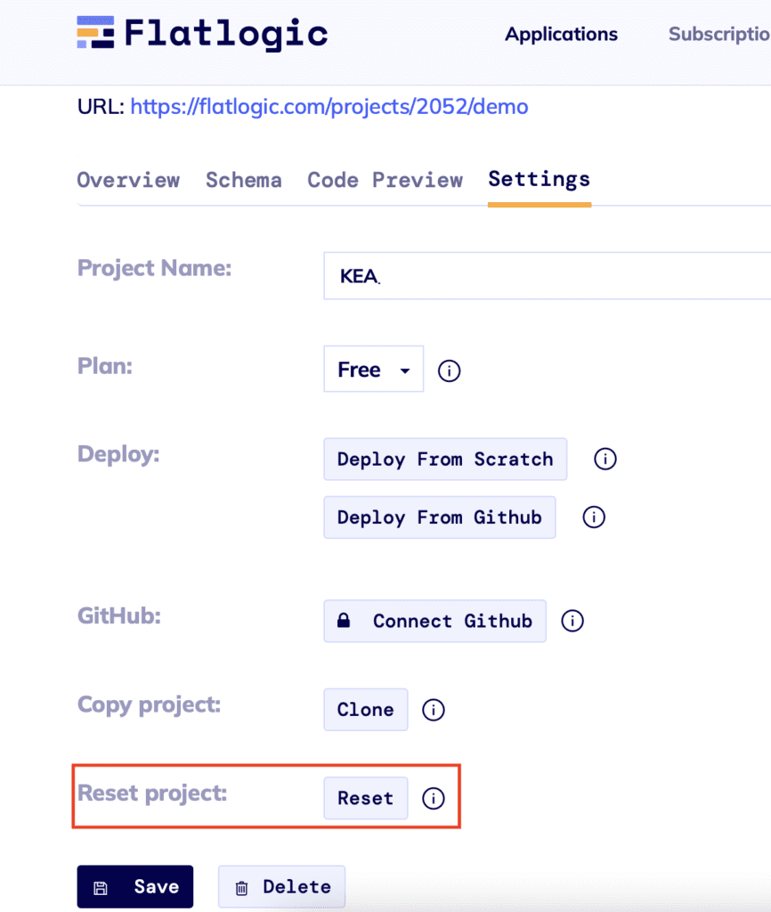Click the Flatlogic logo icon

[95, 33]
